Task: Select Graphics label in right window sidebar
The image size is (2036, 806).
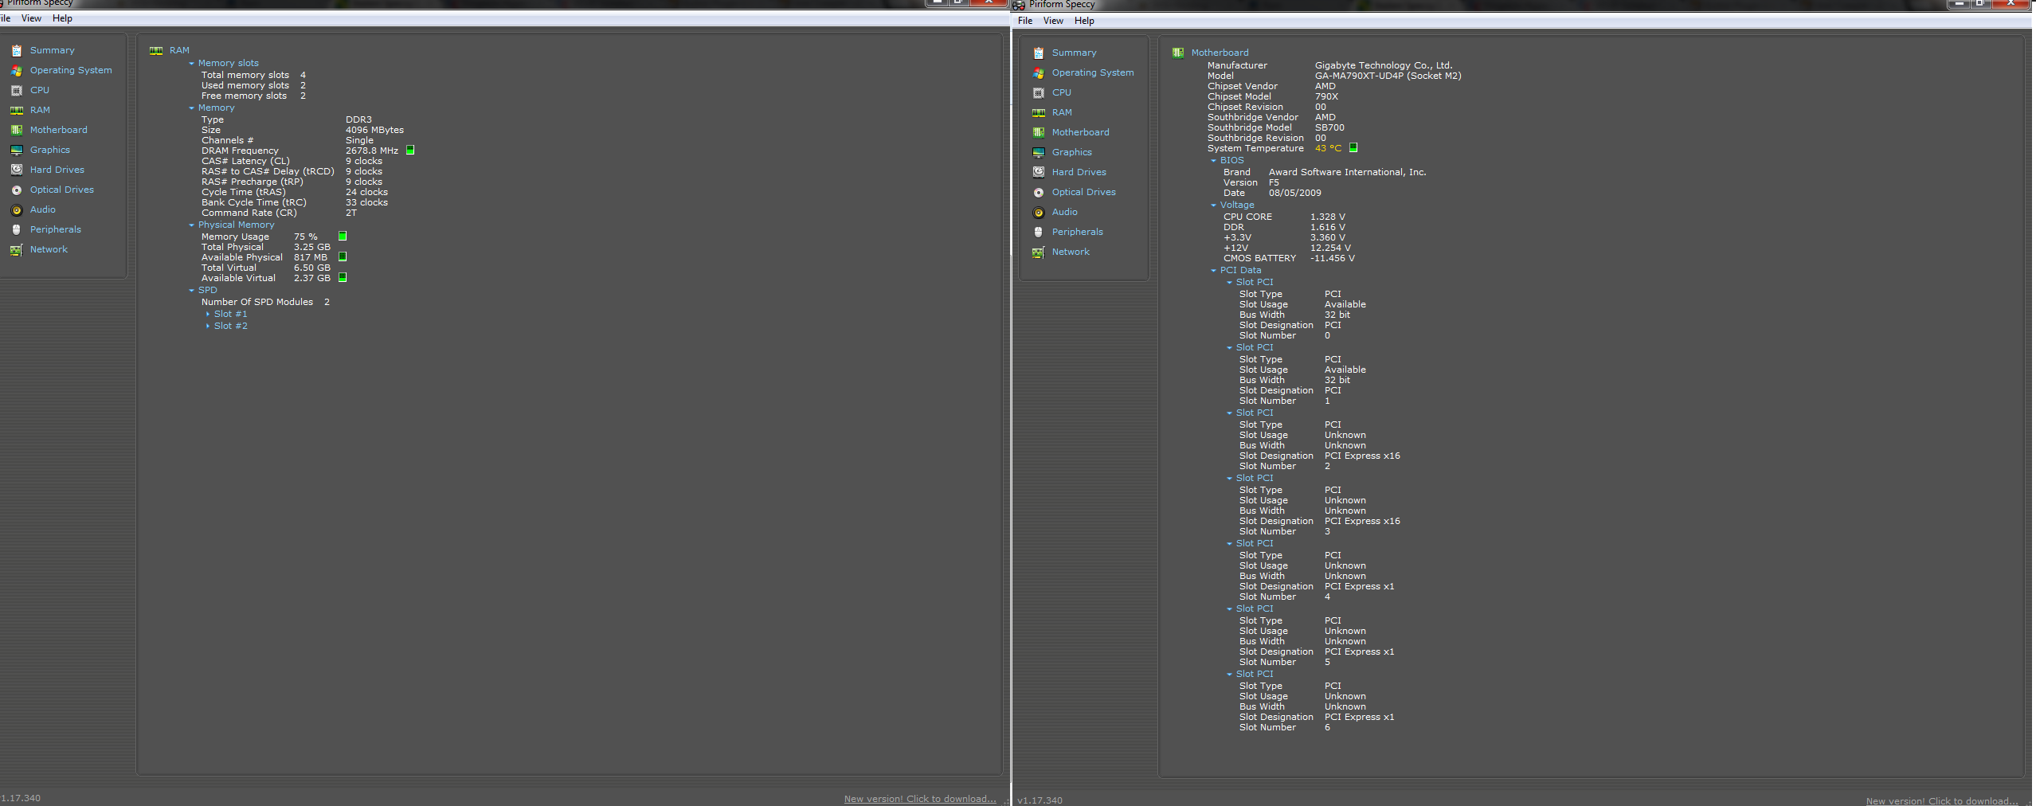Action: tap(1072, 152)
